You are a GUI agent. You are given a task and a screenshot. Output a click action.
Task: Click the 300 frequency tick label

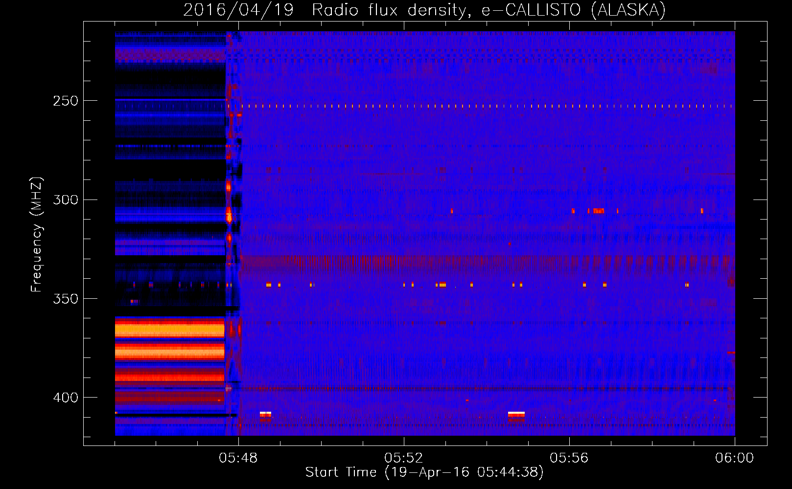coord(66,200)
